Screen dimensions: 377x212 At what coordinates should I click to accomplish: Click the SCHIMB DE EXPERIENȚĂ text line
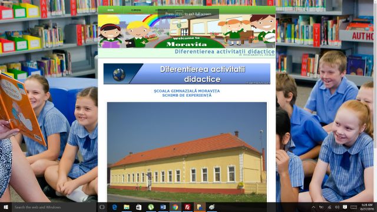tap(187, 95)
